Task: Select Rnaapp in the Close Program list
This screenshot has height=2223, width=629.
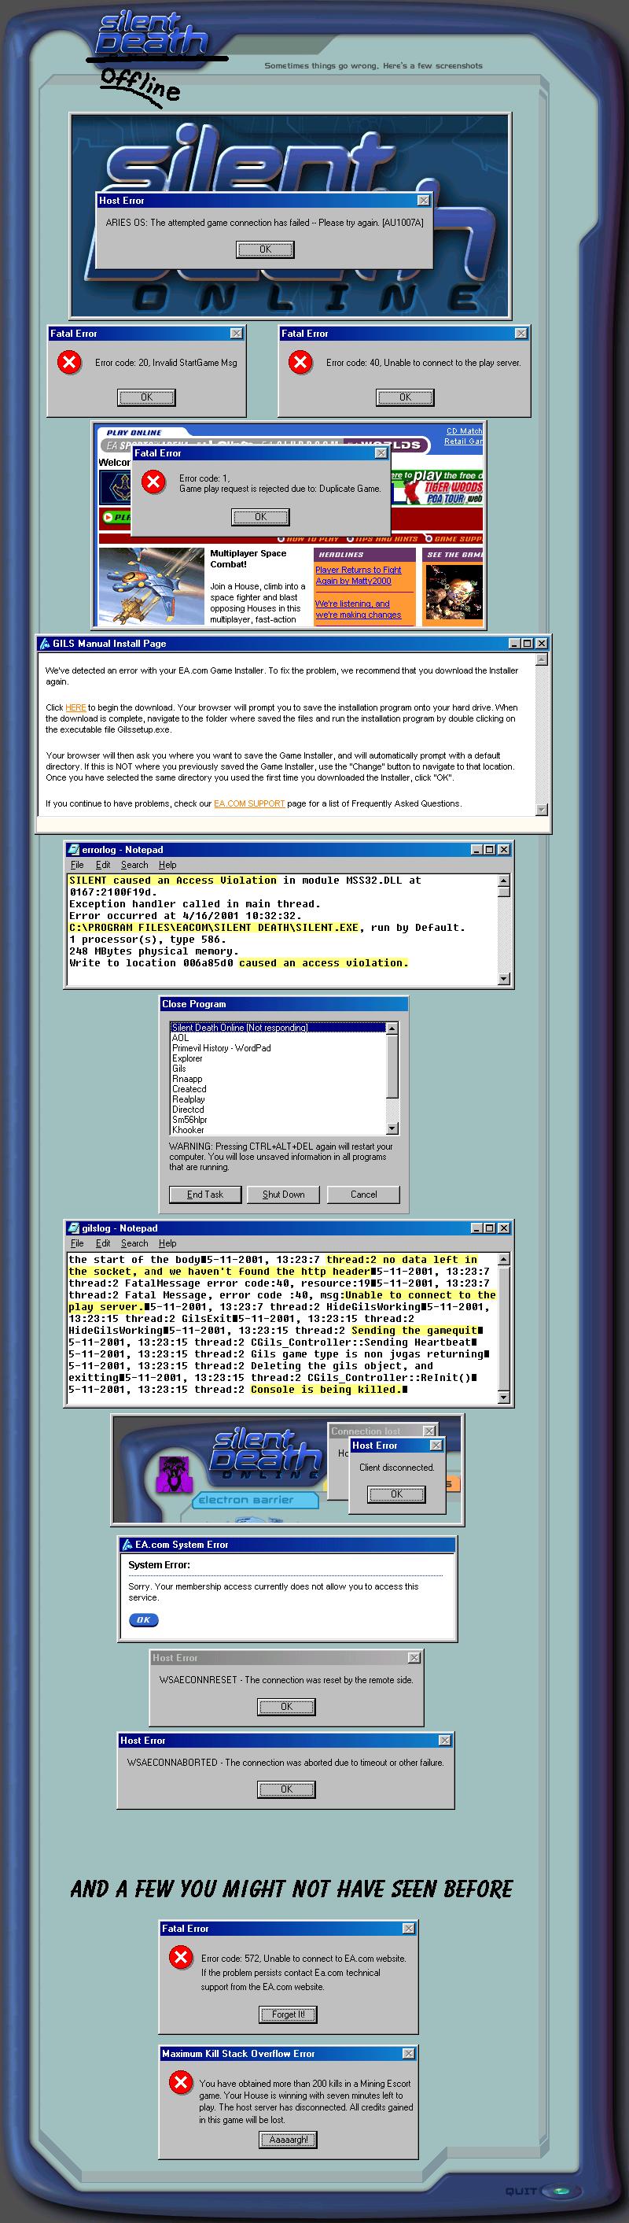Action: [278, 1079]
